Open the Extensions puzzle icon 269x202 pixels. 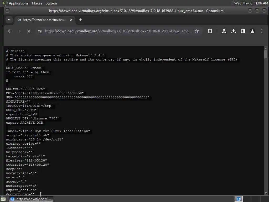210,31
